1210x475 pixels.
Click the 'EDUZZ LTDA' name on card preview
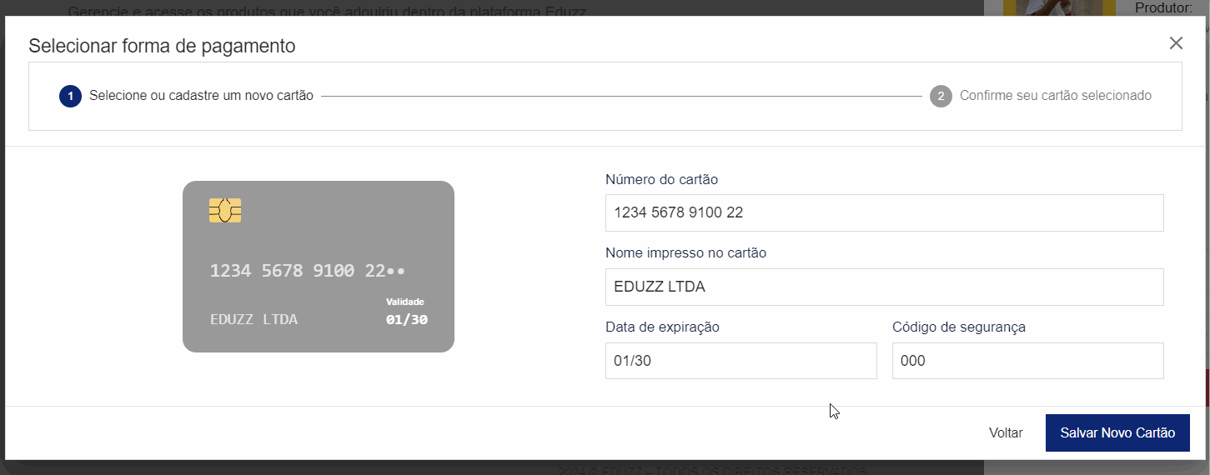point(254,319)
